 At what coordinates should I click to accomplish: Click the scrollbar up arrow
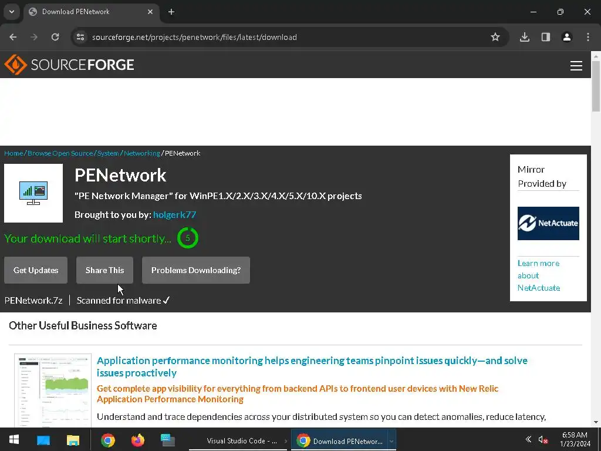tap(596, 56)
